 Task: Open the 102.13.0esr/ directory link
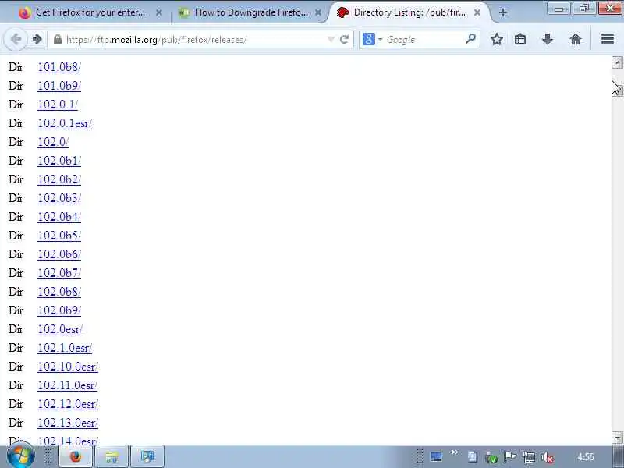pyautogui.click(x=68, y=423)
